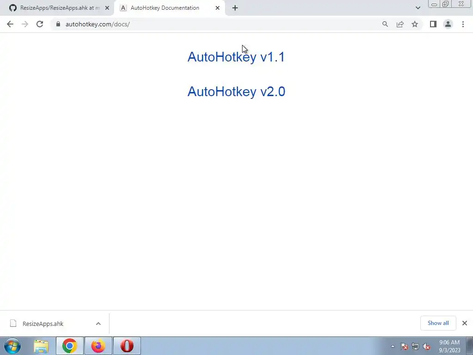Close the downloads bar

coord(465,323)
